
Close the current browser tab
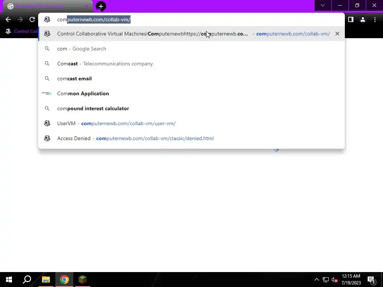tap(87, 6)
